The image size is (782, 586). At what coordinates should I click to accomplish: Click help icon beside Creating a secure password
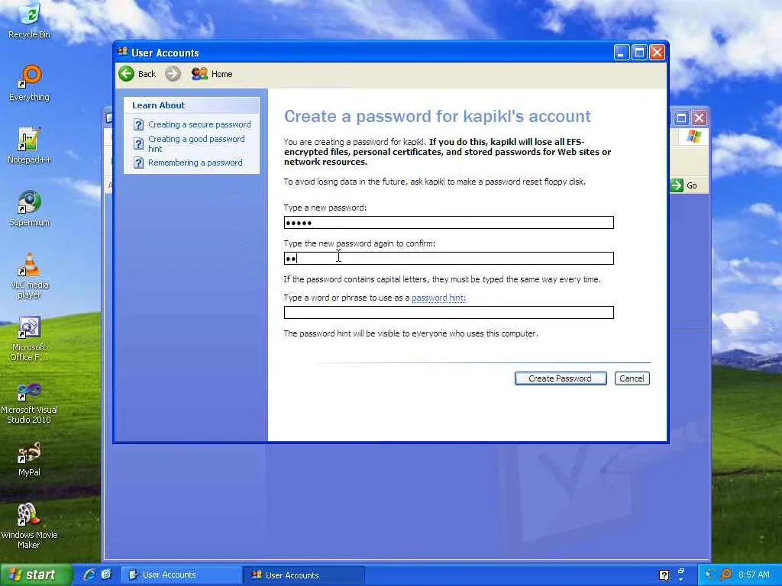(x=139, y=124)
